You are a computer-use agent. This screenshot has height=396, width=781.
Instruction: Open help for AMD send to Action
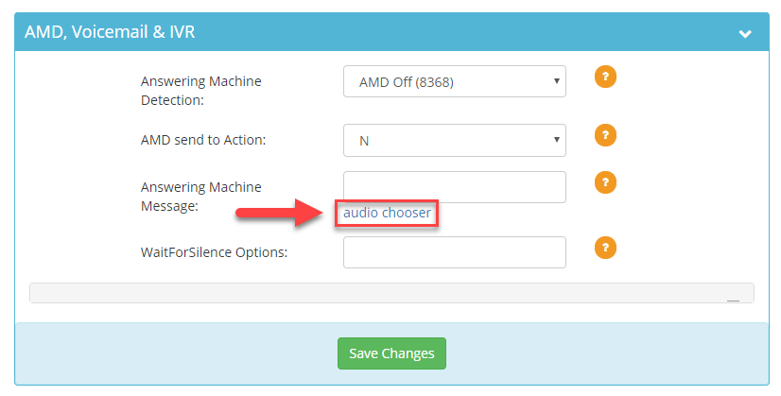605,135
